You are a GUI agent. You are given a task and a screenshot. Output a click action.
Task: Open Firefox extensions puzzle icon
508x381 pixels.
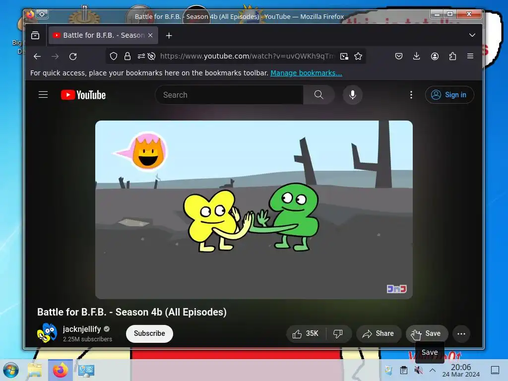[452, 57]
